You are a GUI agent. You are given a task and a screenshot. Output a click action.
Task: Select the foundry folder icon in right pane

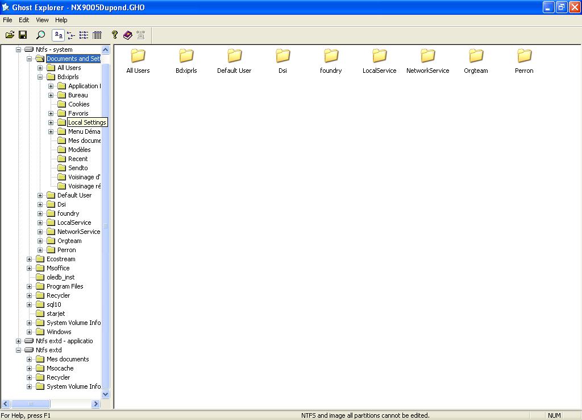(331, 56)
